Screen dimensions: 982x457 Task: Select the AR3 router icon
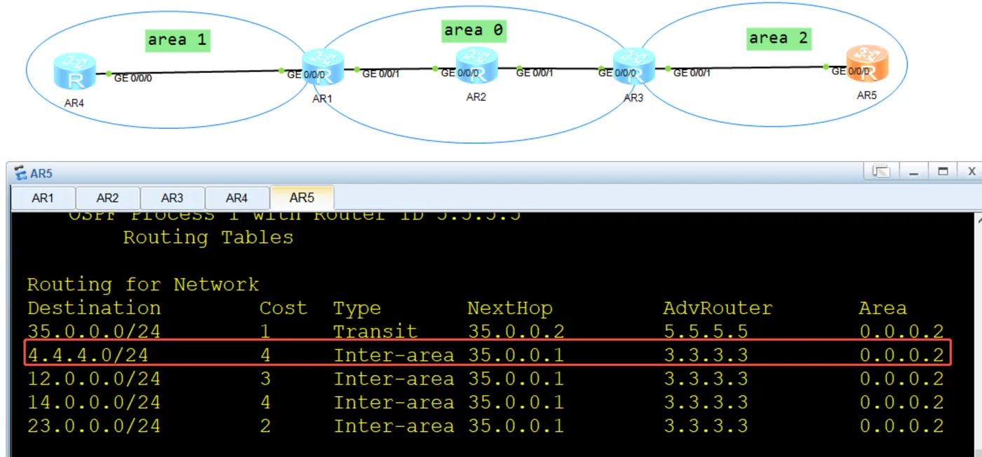633,67
